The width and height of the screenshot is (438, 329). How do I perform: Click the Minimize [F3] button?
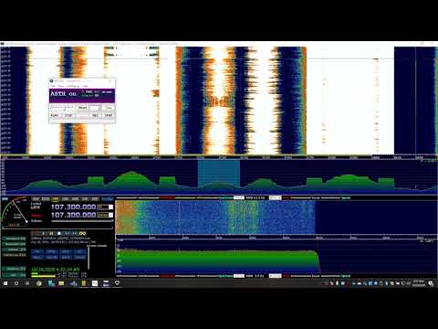pos(15,269)
